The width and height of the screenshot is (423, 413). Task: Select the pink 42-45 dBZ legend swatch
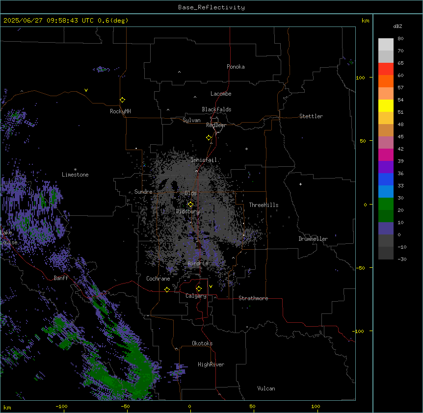386,143
